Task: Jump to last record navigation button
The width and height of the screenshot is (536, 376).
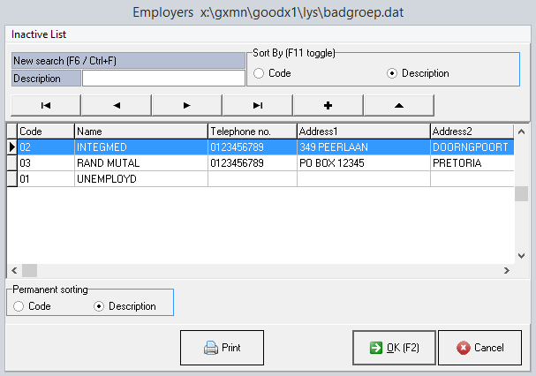Action: (257, 104)
